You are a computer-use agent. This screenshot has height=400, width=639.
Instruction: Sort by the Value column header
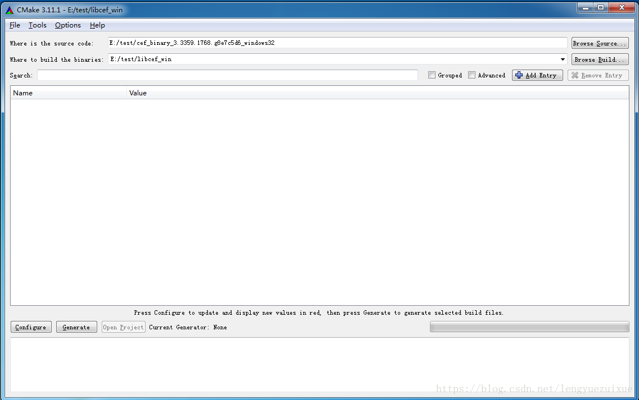(377, 93)
